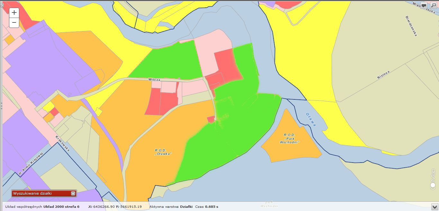Open the side panel toggle icon at top-left

2,5
